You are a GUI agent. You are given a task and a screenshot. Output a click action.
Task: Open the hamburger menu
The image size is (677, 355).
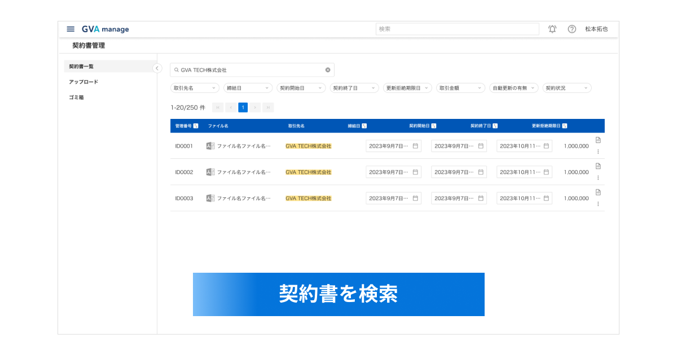pyautogui.click(x=71, y=29)
